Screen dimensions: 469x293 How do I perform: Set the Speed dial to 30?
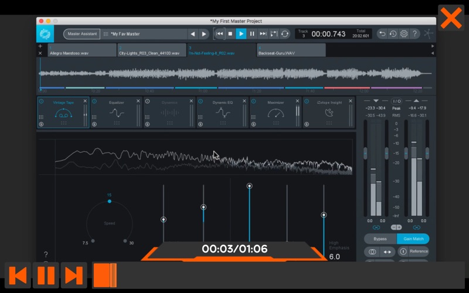point(125,241)
